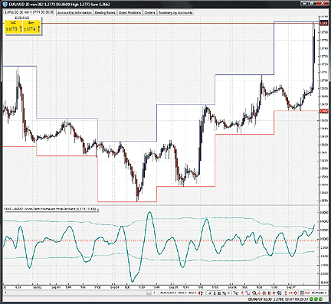Screen dimensions: 331x304
Task: Click the yellow Sell price button
Action: [13, 27]
